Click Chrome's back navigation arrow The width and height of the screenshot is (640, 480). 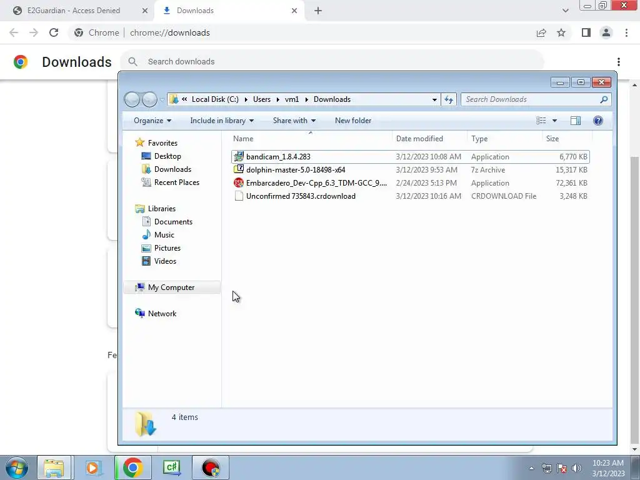pyautogui.click(x=14, y=32)
